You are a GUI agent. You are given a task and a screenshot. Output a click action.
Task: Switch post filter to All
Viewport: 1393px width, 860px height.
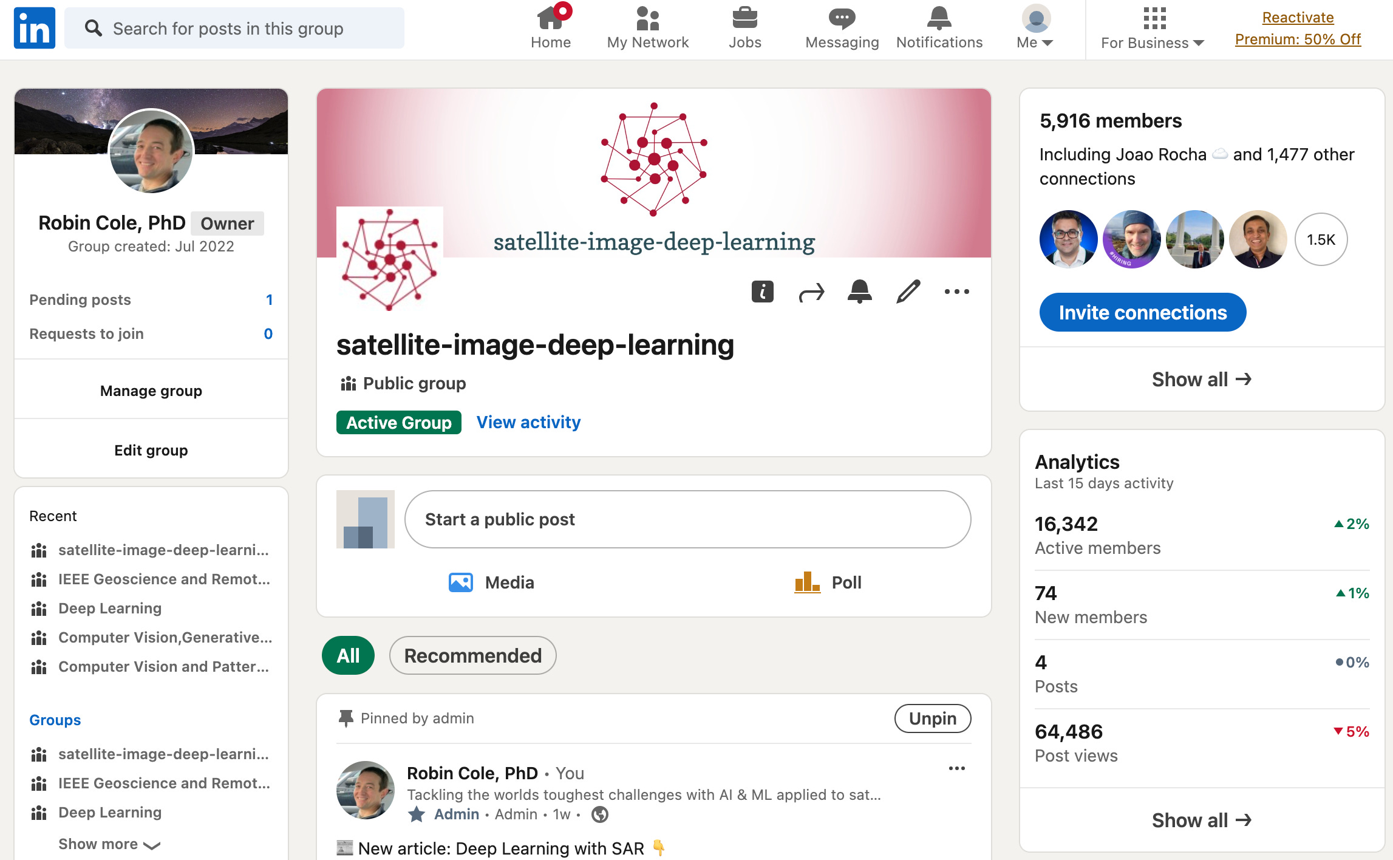point(348,655)
